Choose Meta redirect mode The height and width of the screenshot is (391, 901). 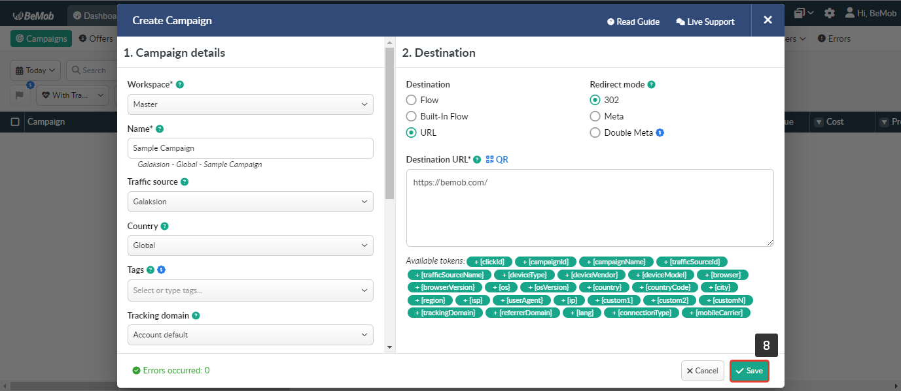[595, 116]
